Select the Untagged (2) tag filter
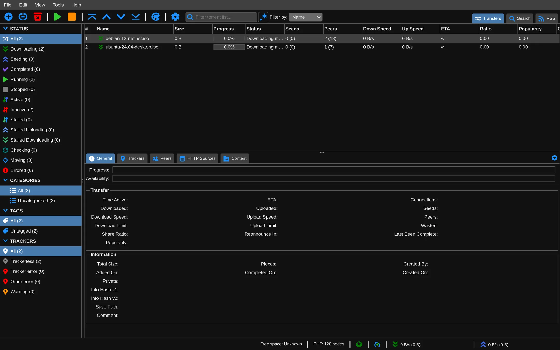The width and height of the screenshot is (560, 350). pos(41,231)
